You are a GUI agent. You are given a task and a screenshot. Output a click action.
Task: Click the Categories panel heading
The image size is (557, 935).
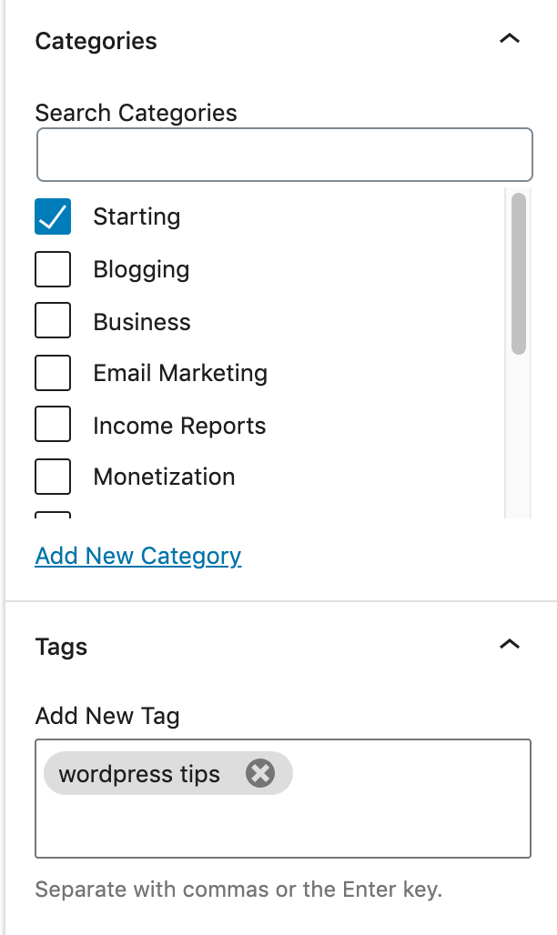(96, 41)
